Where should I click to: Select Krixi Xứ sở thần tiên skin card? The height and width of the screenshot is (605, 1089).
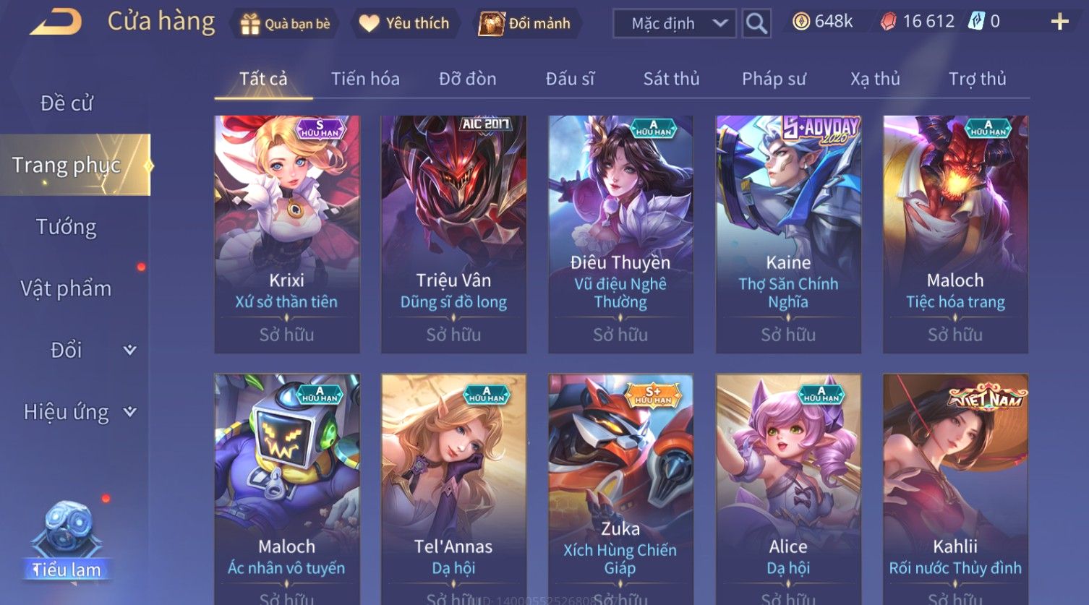pyautogui.click(x=287, y=234)
